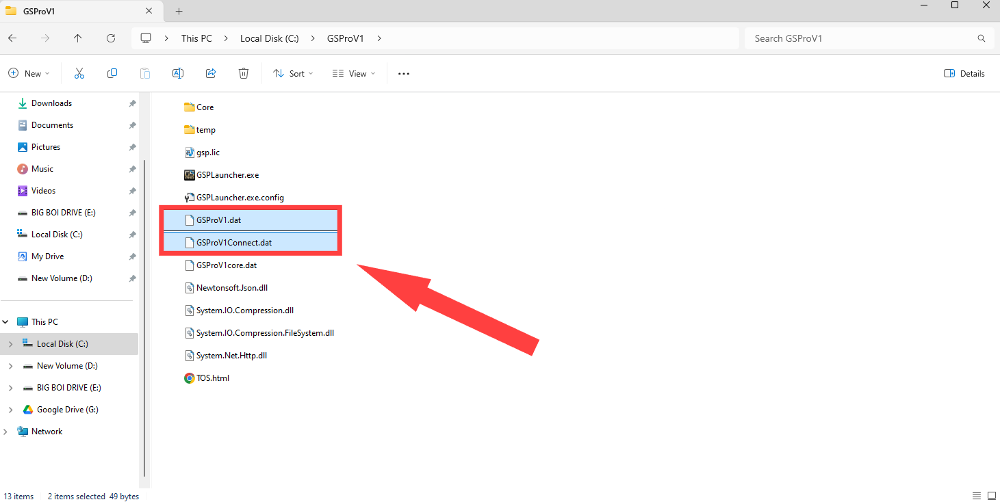Click the Search GSProV1 input field

point(862,38)
